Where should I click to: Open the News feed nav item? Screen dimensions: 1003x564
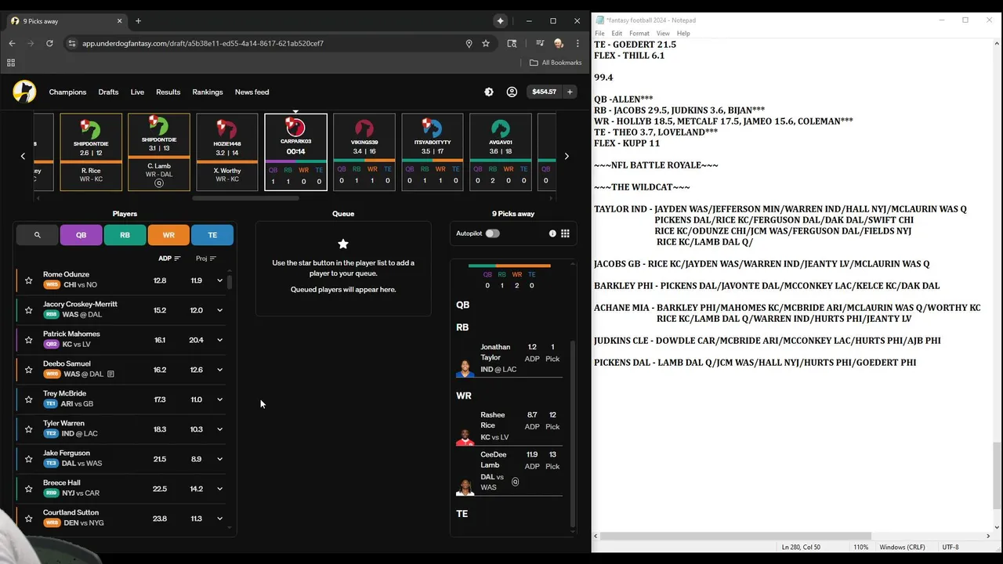coord(252,92)
